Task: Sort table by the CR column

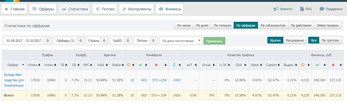Action: pos(75,65)
